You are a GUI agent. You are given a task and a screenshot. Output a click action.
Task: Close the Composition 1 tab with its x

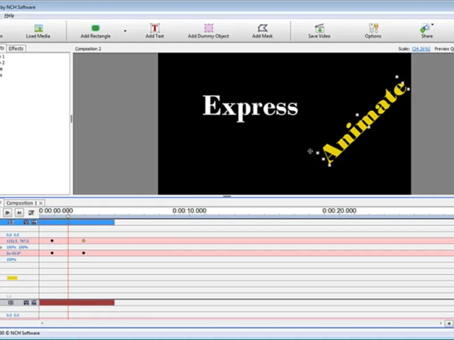point(41,203)
